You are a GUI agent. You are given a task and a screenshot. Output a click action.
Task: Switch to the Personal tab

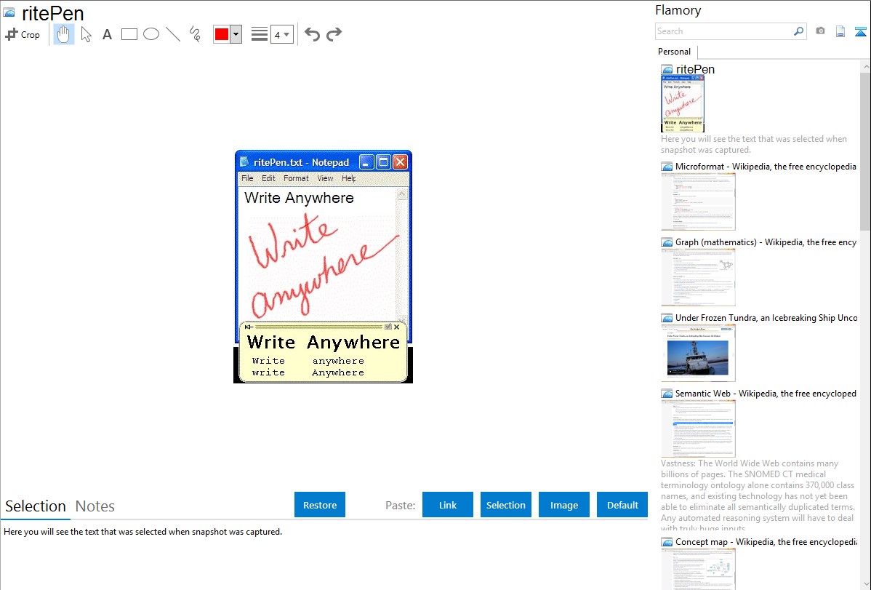(x=675, y=52)
